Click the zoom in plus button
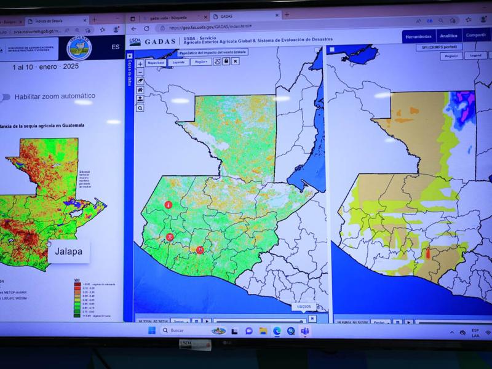 point(140,63)
